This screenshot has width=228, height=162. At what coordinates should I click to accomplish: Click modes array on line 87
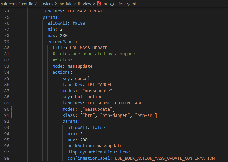click(97, 91)
